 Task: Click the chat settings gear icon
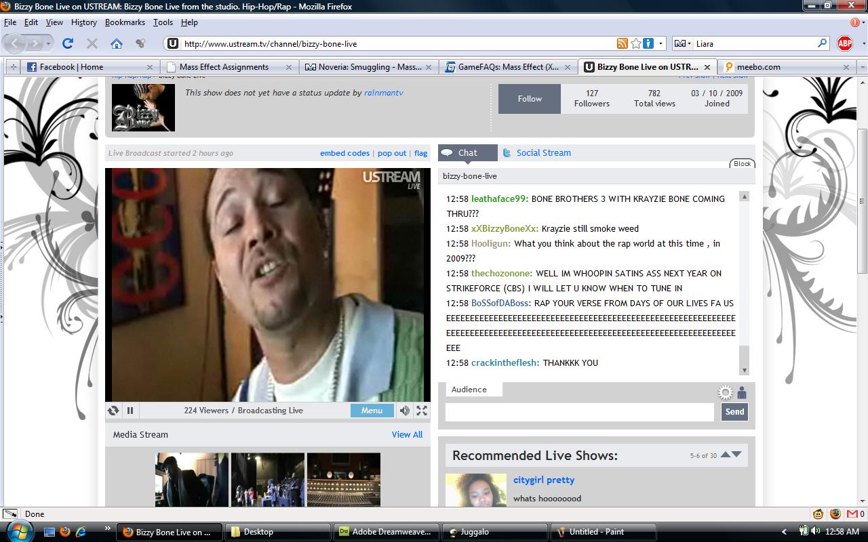pos(726,393)
